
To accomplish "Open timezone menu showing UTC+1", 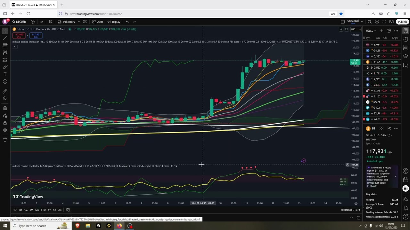I will 351,210.
